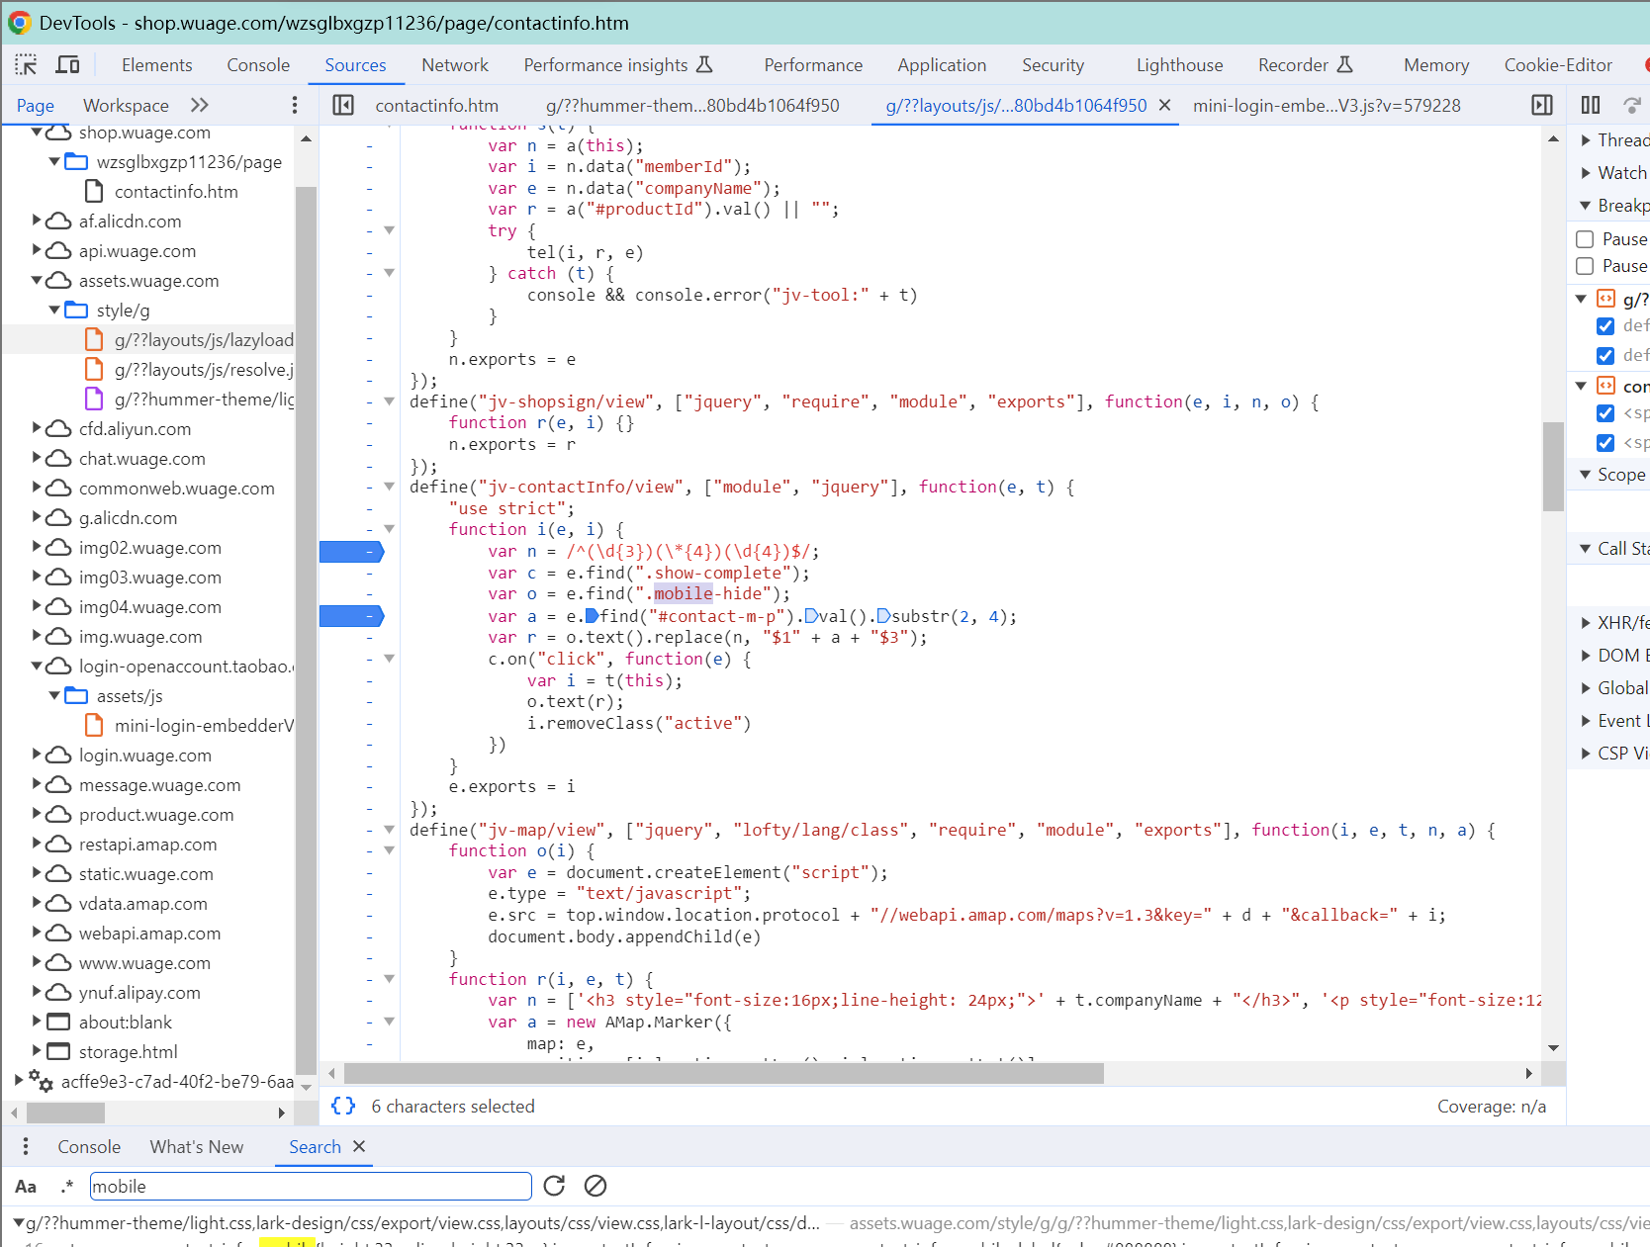The image size is (1650, 1247).
Task: Open the navigator three-dot menu
Action: pos(294,105)
